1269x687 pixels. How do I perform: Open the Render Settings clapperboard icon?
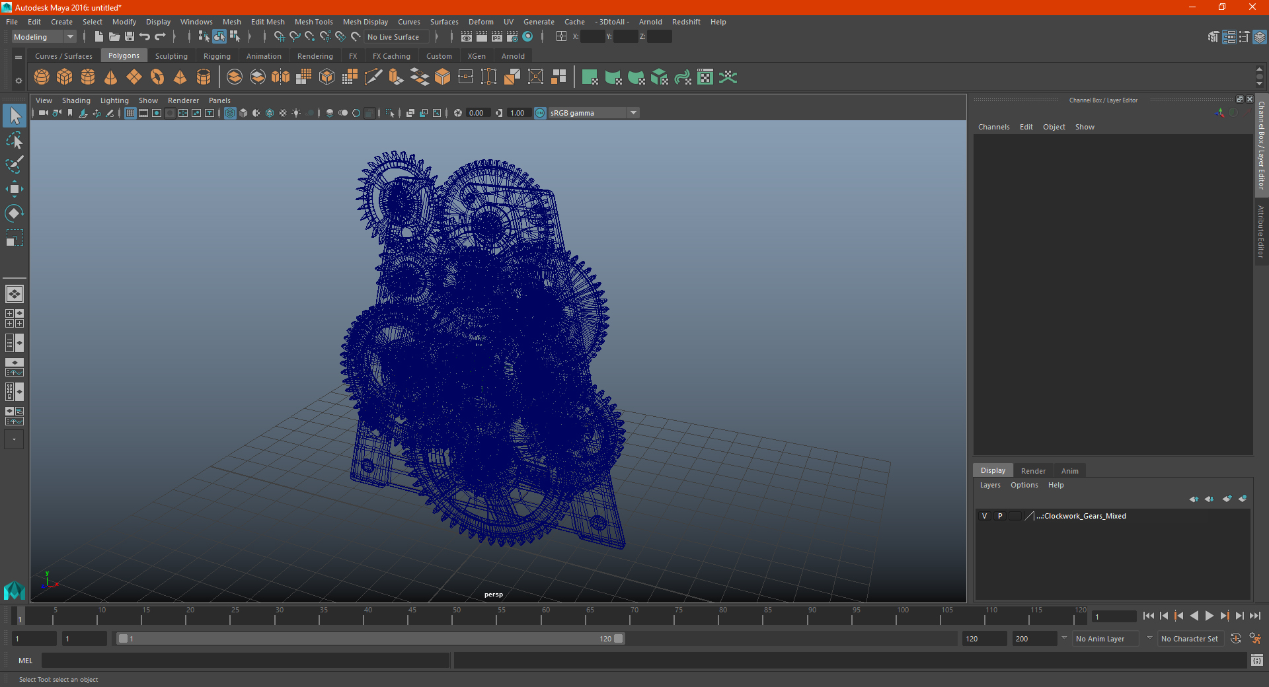pos(512,37)
